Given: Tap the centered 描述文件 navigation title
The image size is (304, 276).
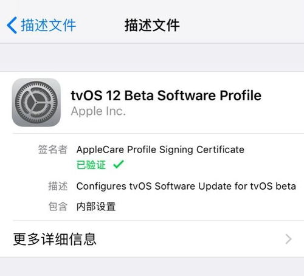Looking at the screenshot, I should pyautogui.click(x=152, y=25).
